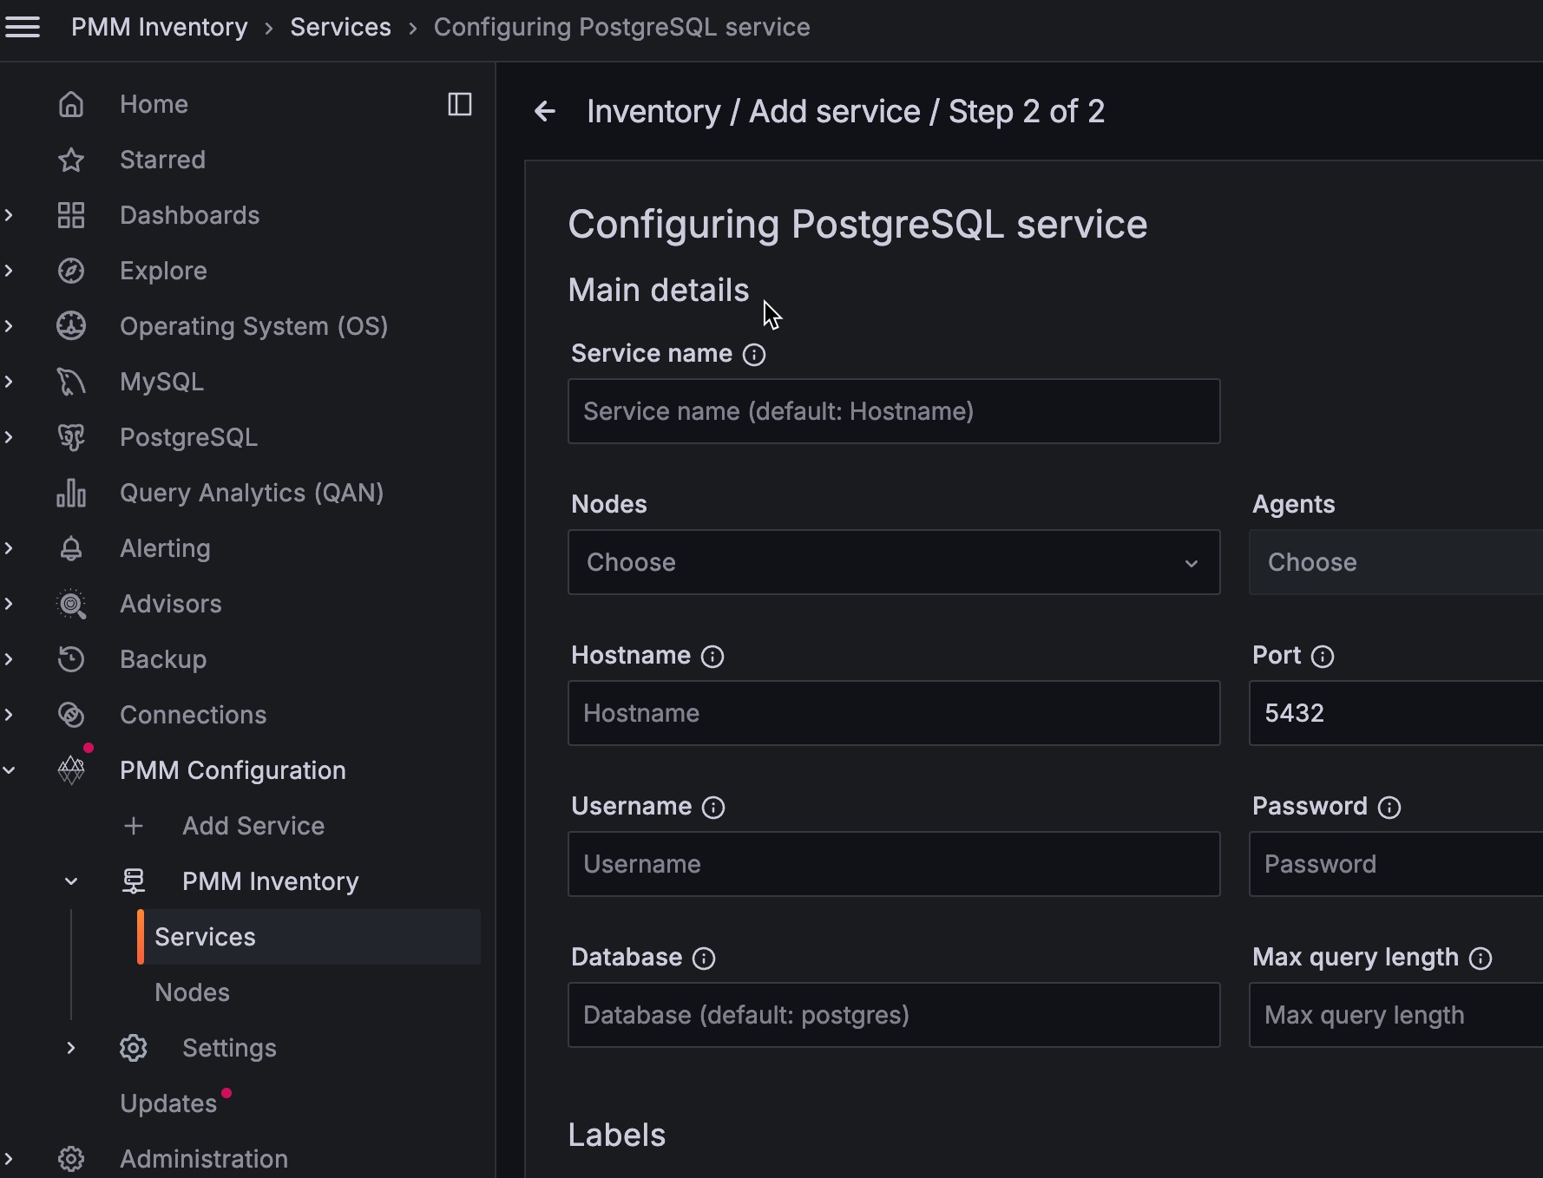Click the Administration gear icon
This screenshot has height=1178, width=1543.
pos(71,1159)
